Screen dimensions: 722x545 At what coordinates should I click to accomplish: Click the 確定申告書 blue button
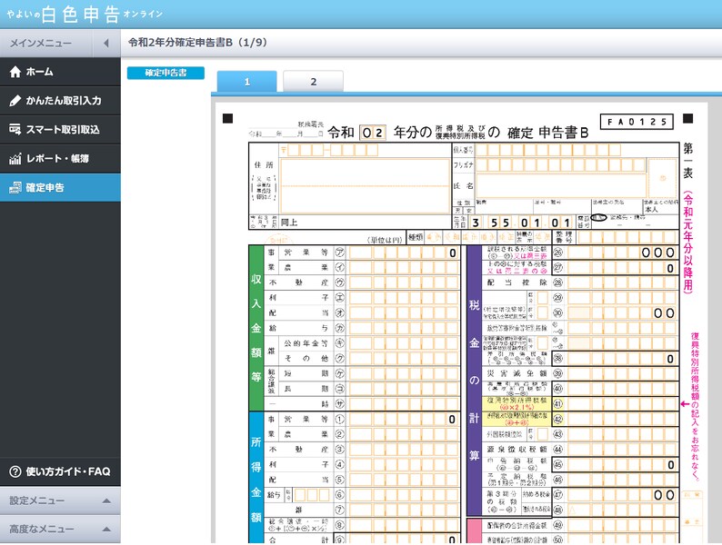coord(165,74)
